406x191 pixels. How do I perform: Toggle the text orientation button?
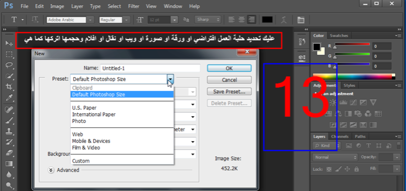coord(35,20)
